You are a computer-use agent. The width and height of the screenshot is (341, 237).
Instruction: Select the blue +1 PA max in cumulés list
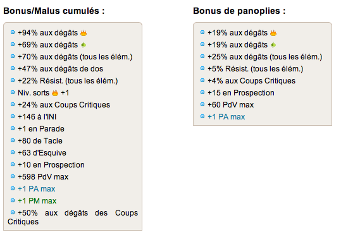click(37, 189)
